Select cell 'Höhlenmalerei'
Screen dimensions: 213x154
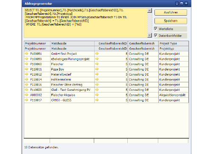click(x=72, y=79)
